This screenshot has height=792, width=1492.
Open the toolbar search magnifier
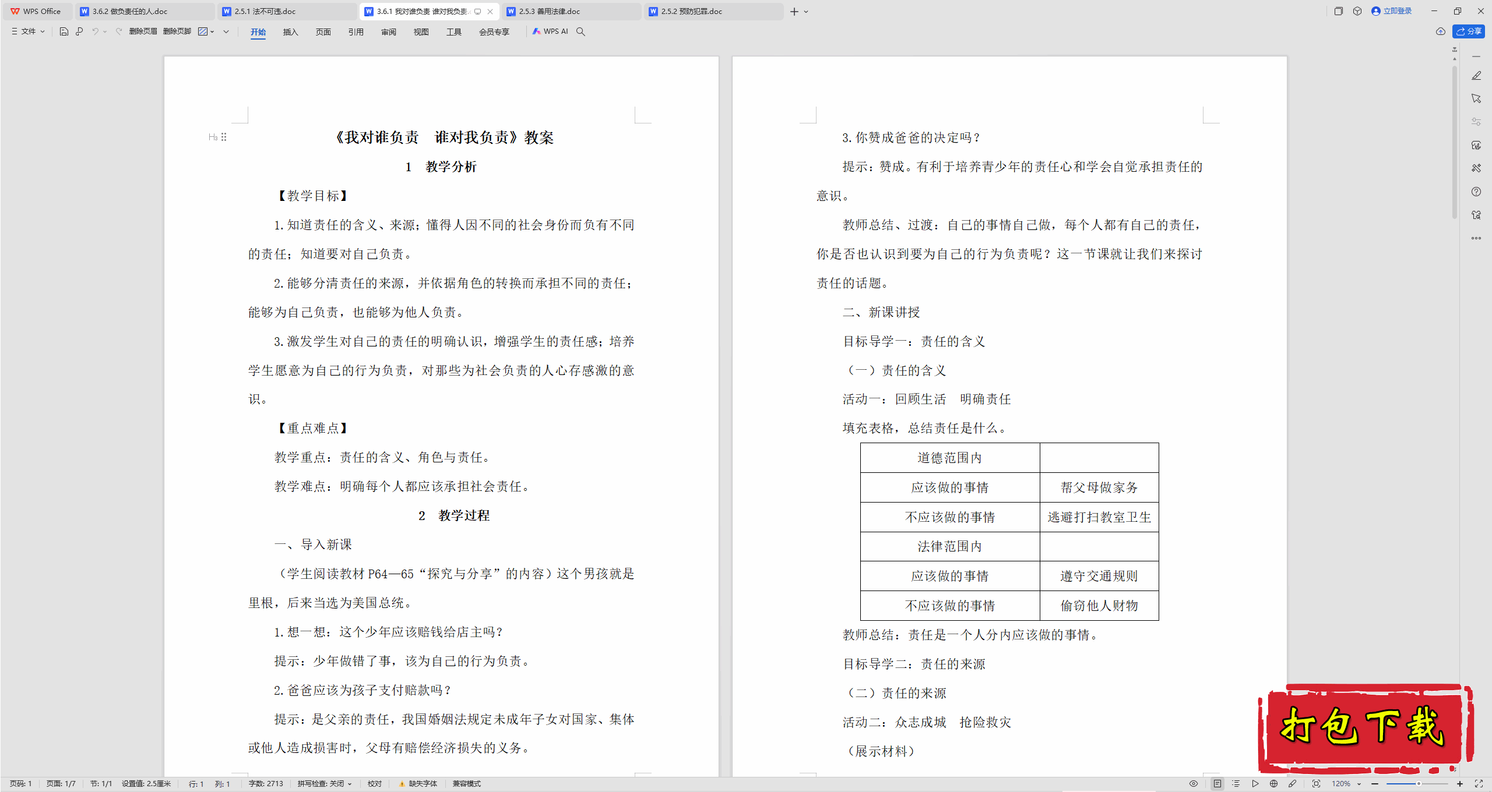pyautogui.click(x=580, y=31)
